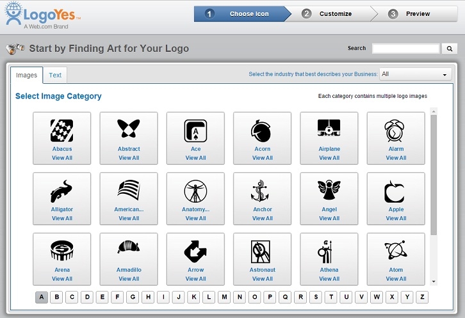Pick the Atom logo icon
Viewport: 465px width, 318px height.
(x=395, y=251)
